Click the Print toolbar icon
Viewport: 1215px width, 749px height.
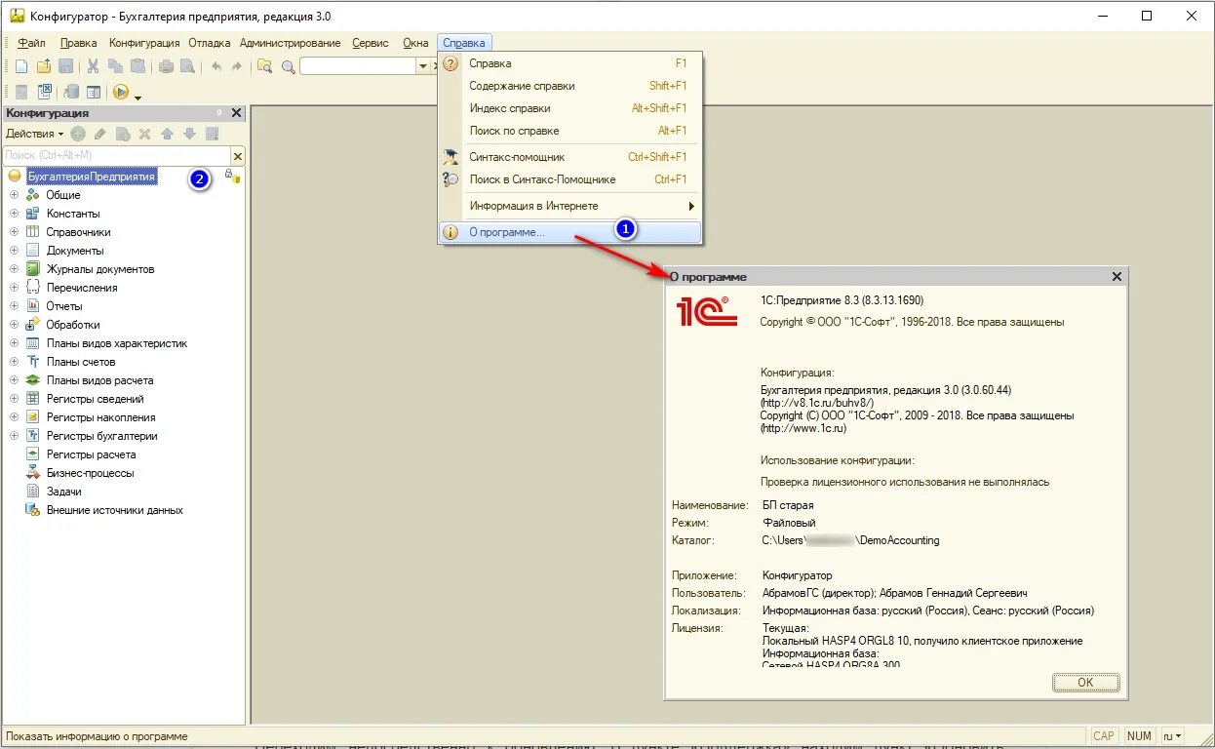point(166,66)
